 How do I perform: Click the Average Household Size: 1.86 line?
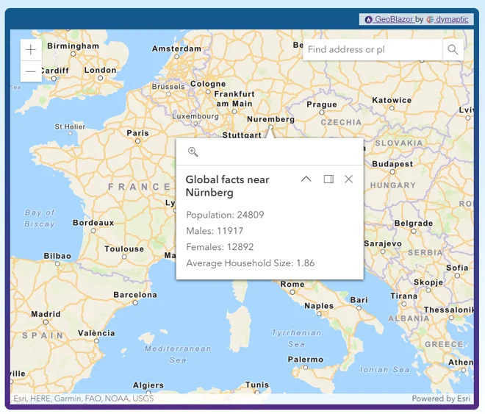point(251,263)
